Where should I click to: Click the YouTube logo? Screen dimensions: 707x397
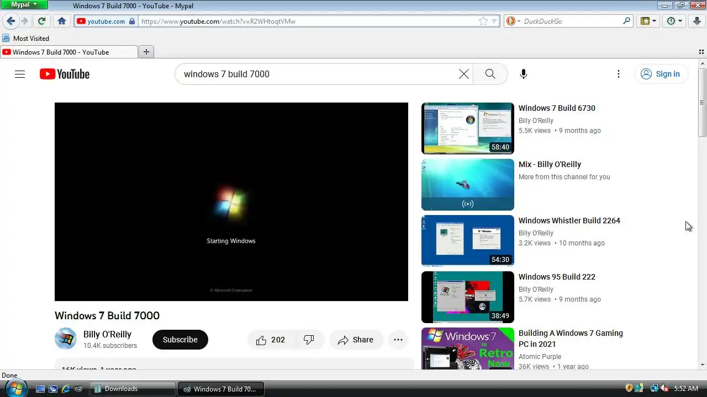(x=65, y=74)
